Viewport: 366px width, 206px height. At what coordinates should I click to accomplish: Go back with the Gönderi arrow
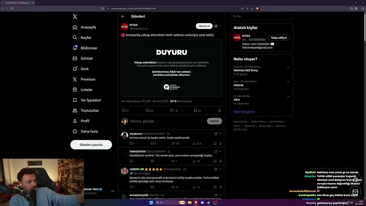point(123,16)
